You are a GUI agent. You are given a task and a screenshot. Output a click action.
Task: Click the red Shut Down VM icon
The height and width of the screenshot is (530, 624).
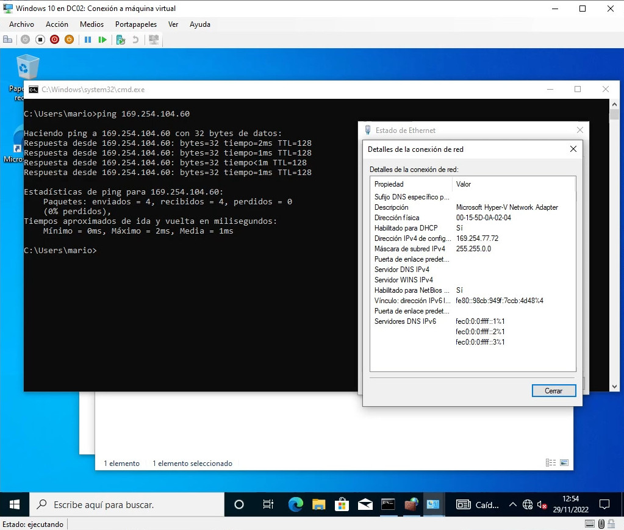[54, 40]
